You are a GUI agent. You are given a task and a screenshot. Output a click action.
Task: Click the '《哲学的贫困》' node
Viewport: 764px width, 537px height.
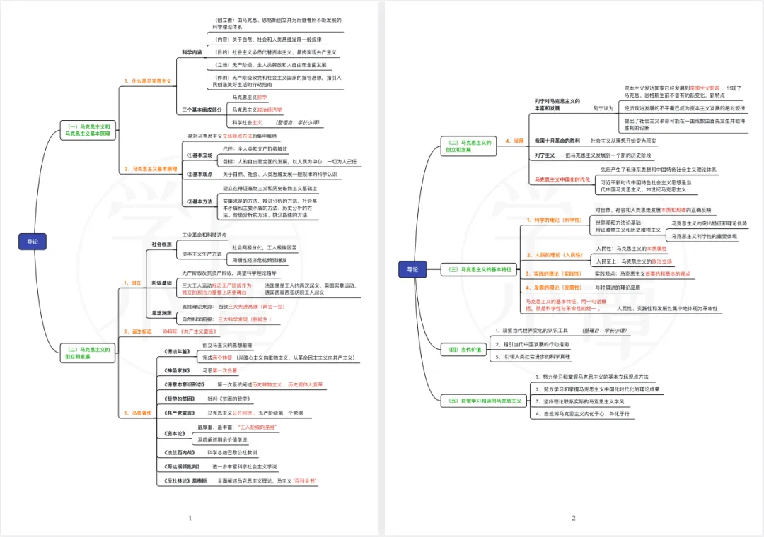coord(180,399)
